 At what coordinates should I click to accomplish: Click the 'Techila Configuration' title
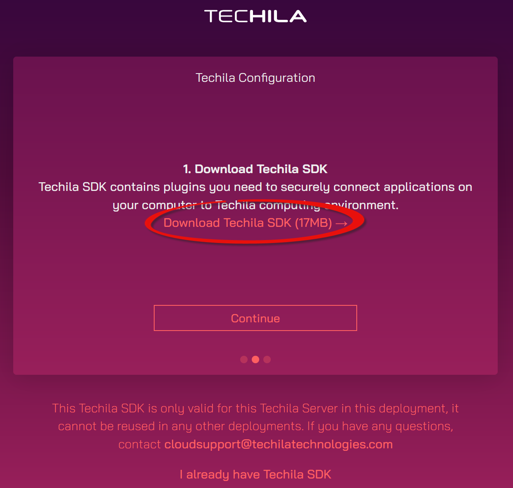[255, 78]
